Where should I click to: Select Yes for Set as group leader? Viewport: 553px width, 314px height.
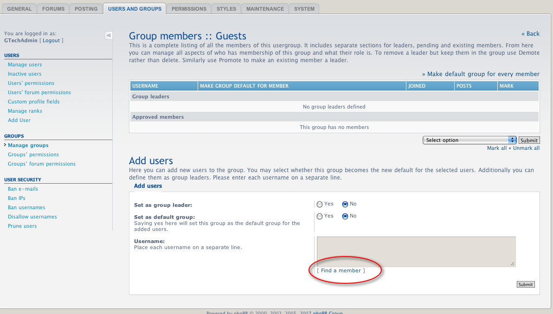click(x=320, y=205)
